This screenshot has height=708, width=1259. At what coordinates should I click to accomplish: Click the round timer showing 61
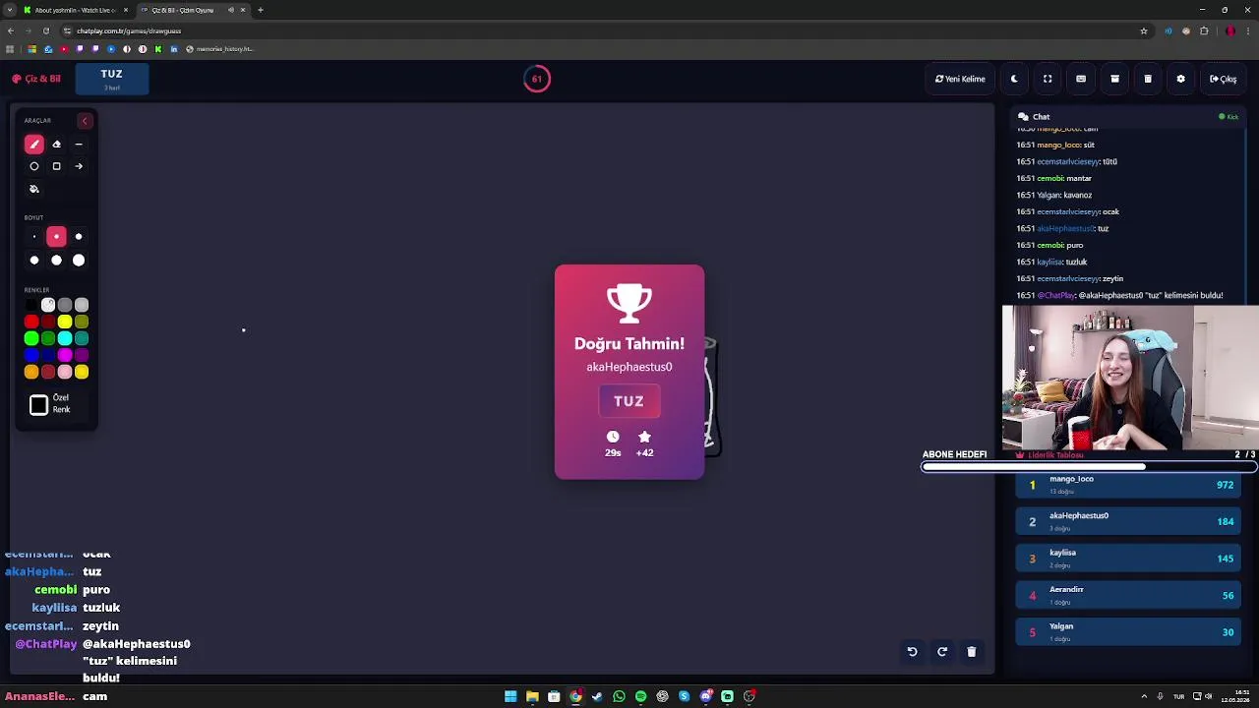click(x=537, y=79)
